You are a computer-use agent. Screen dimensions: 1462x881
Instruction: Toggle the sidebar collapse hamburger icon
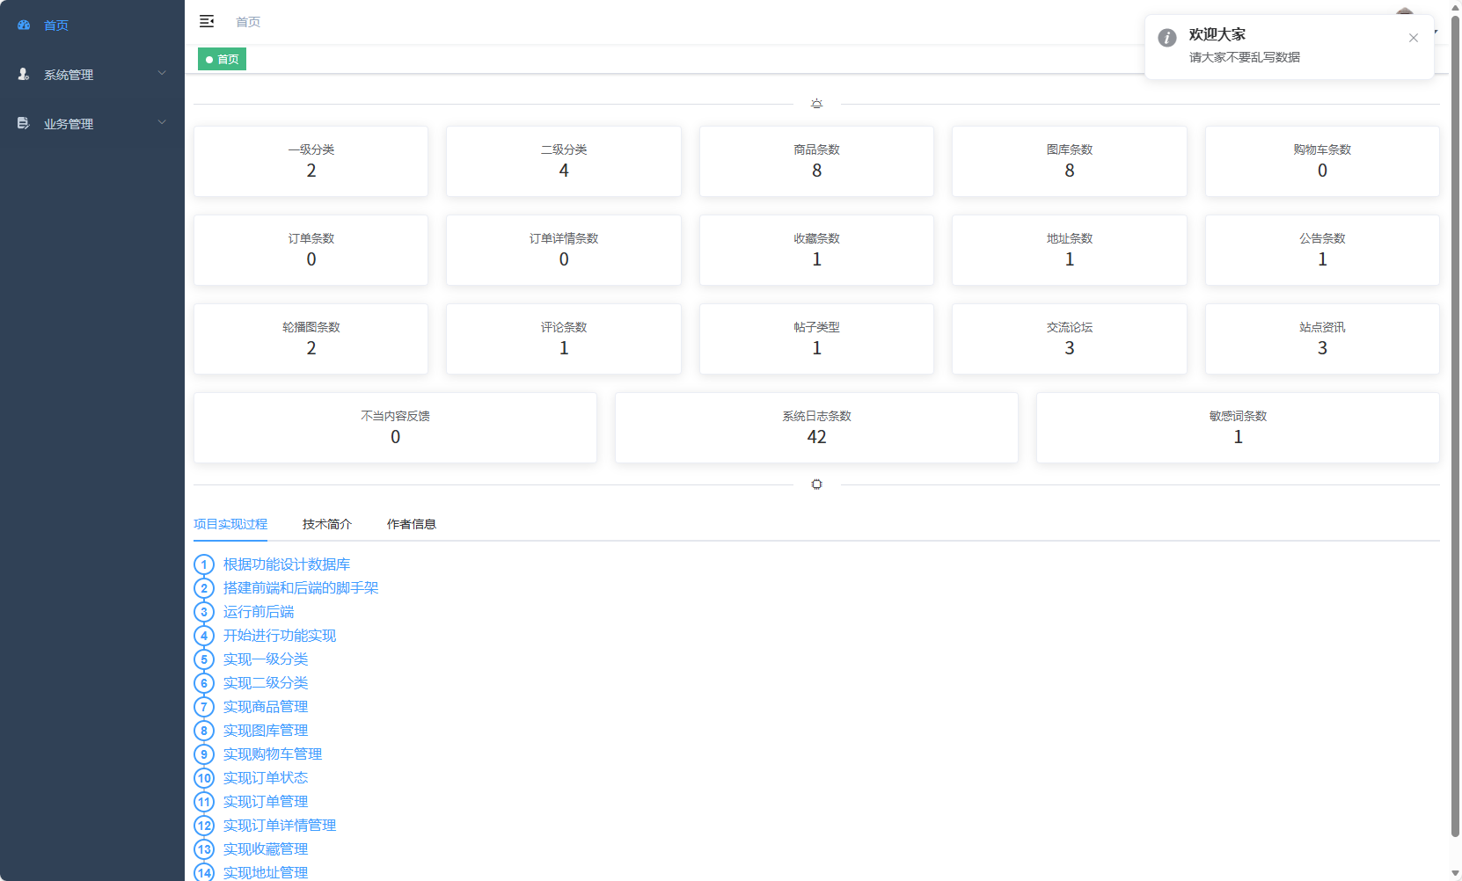pyautogui.click(x=207, y=21)
